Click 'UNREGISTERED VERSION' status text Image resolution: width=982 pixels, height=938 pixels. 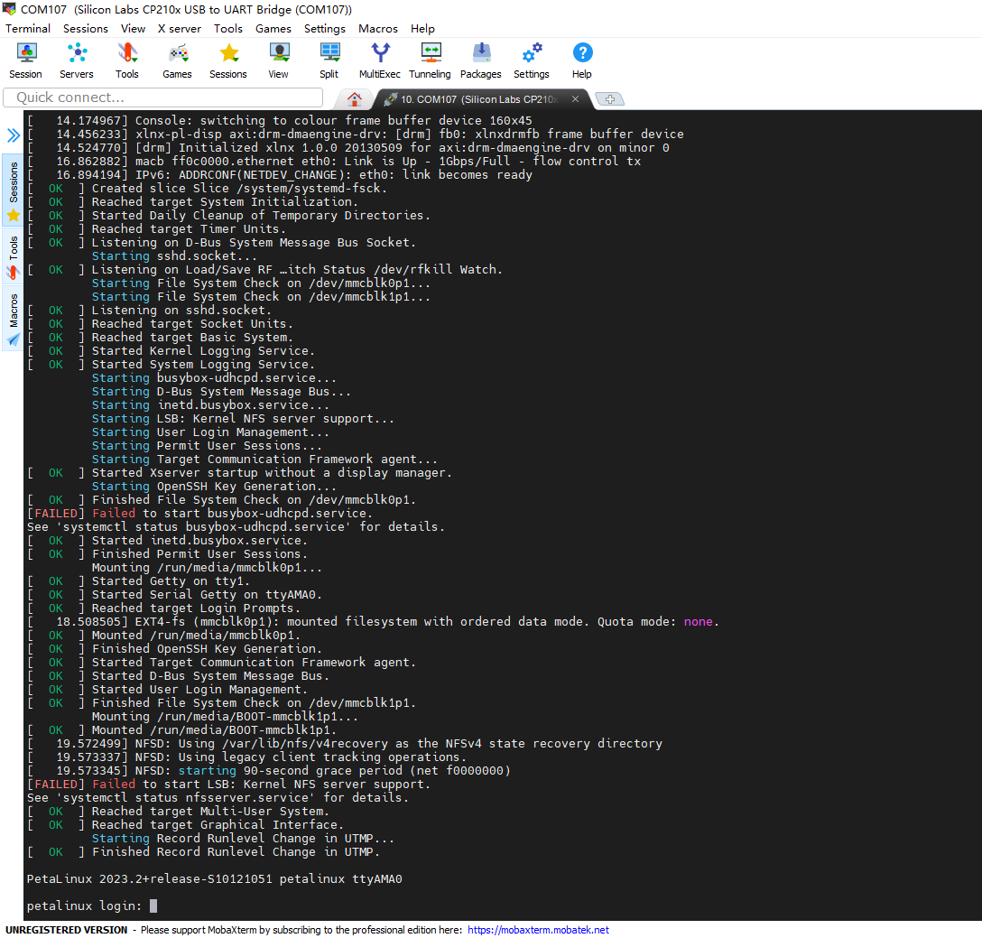pos(67,930)
